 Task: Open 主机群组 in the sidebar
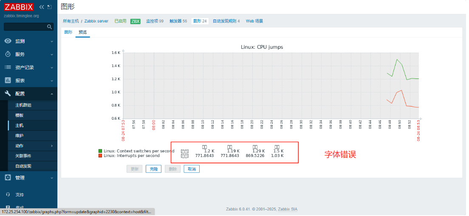click(x=23, y=105)
